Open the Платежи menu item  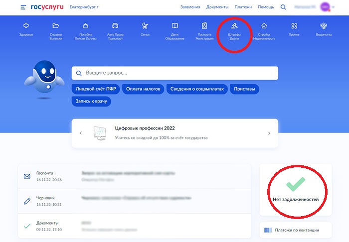[243, 7]
